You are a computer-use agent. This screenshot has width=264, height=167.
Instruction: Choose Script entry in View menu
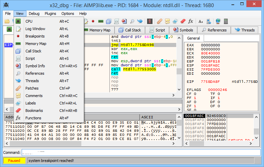tap(49, 58)
